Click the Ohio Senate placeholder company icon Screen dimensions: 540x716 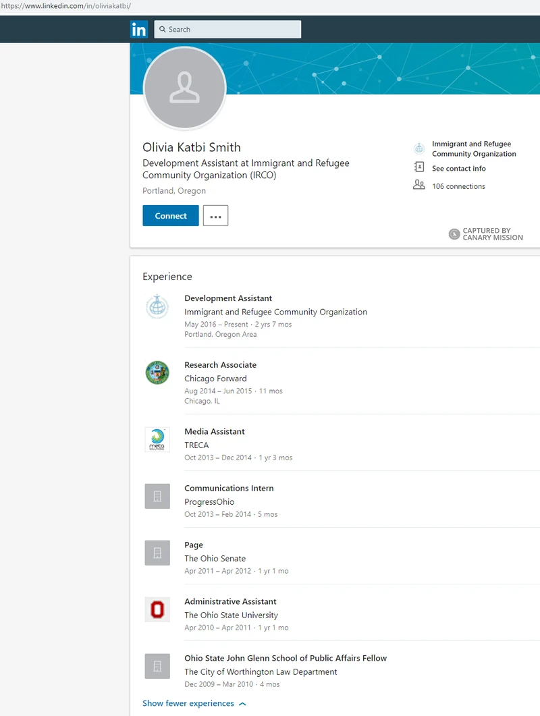tap(157, 553)
